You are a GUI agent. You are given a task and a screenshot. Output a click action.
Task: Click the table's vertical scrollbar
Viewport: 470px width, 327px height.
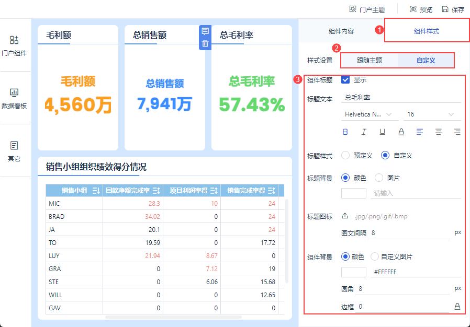(287, 241)
